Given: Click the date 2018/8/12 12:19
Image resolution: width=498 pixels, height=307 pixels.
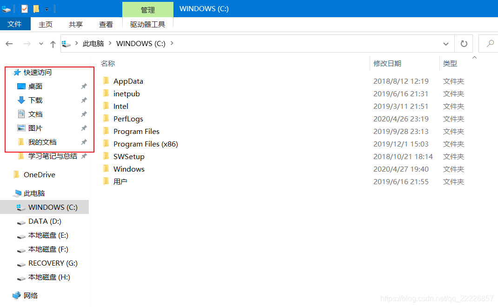Looking at the screenshot, I should pos(401,81).
